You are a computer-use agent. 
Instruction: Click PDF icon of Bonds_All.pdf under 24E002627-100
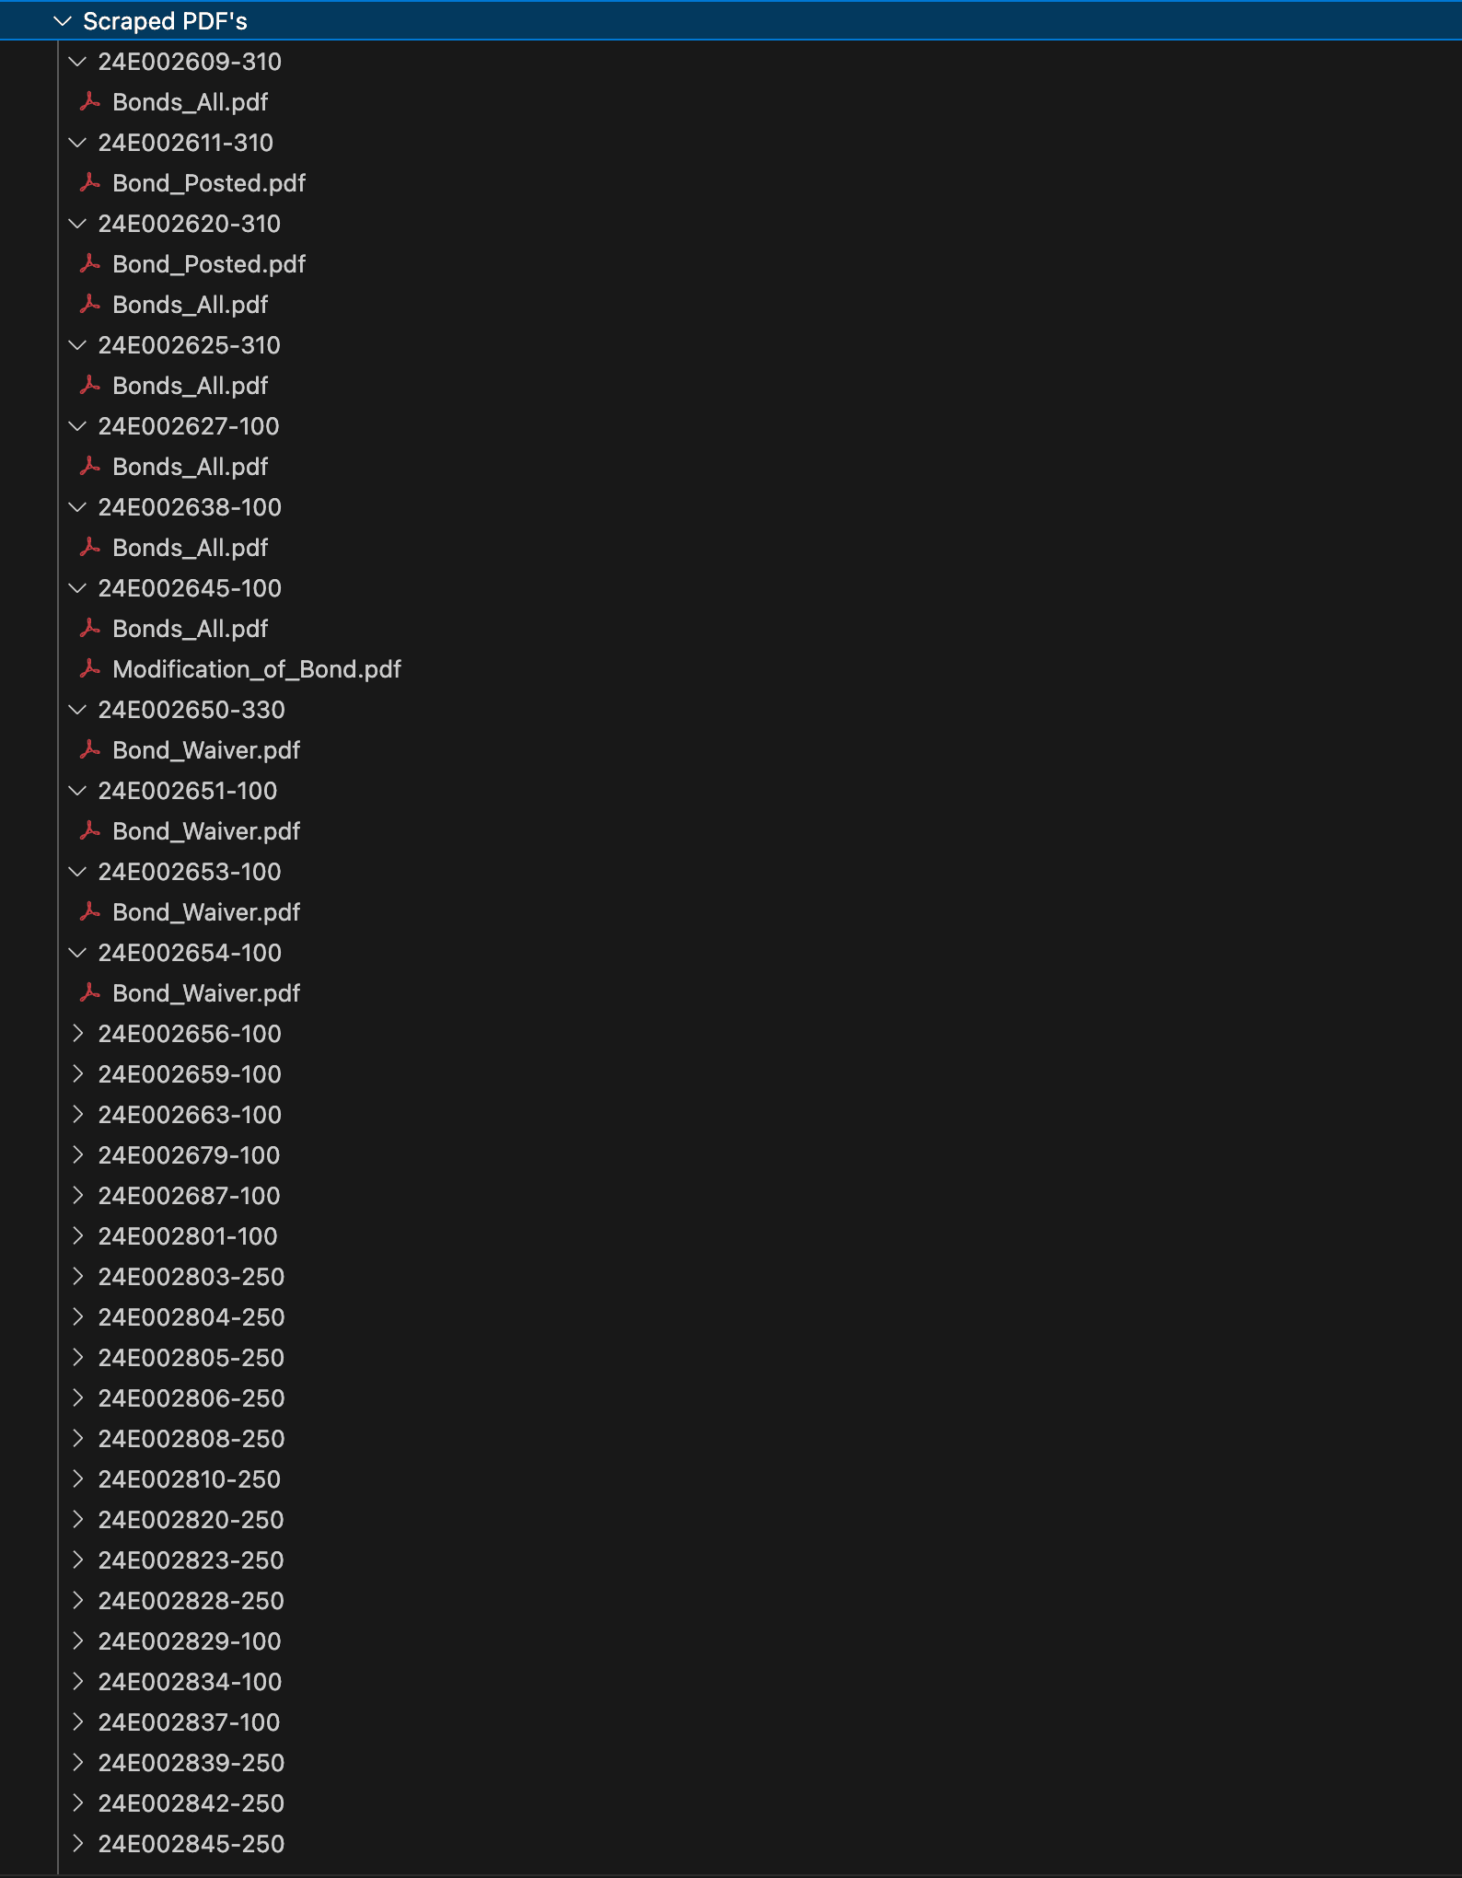(90, 467)
